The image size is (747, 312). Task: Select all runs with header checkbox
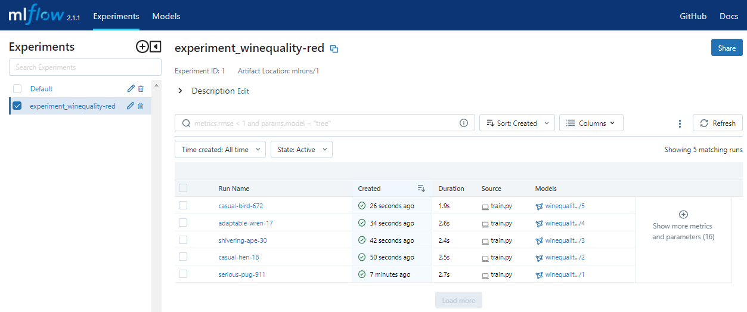(x=183, y=188)
